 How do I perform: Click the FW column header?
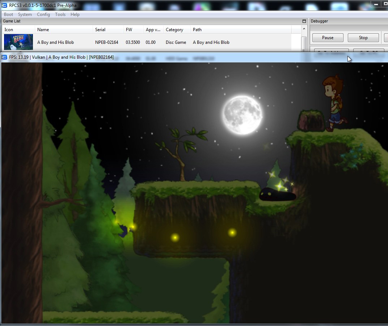(133, 29)
